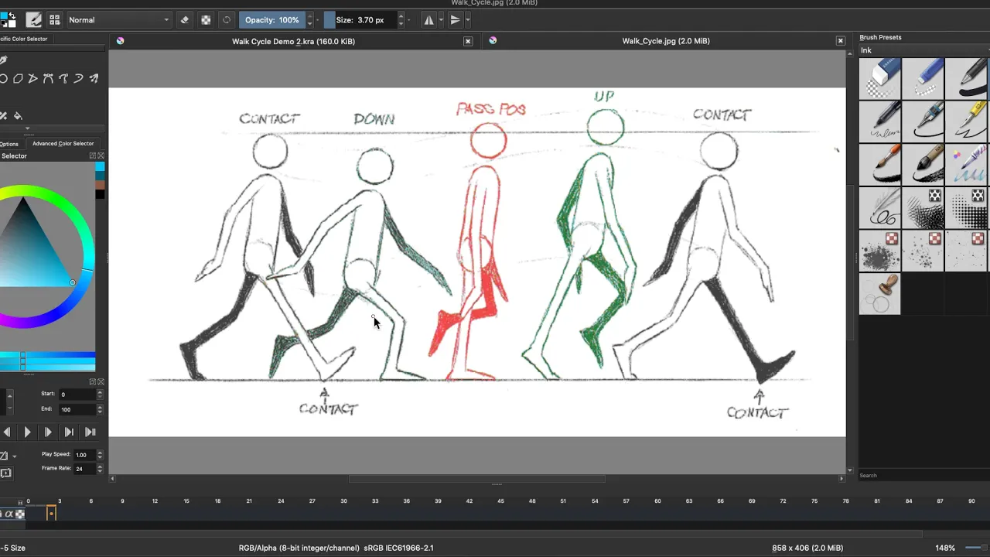Close the Walk Cycle Demo 2.kra tab

tap(468, 41)
